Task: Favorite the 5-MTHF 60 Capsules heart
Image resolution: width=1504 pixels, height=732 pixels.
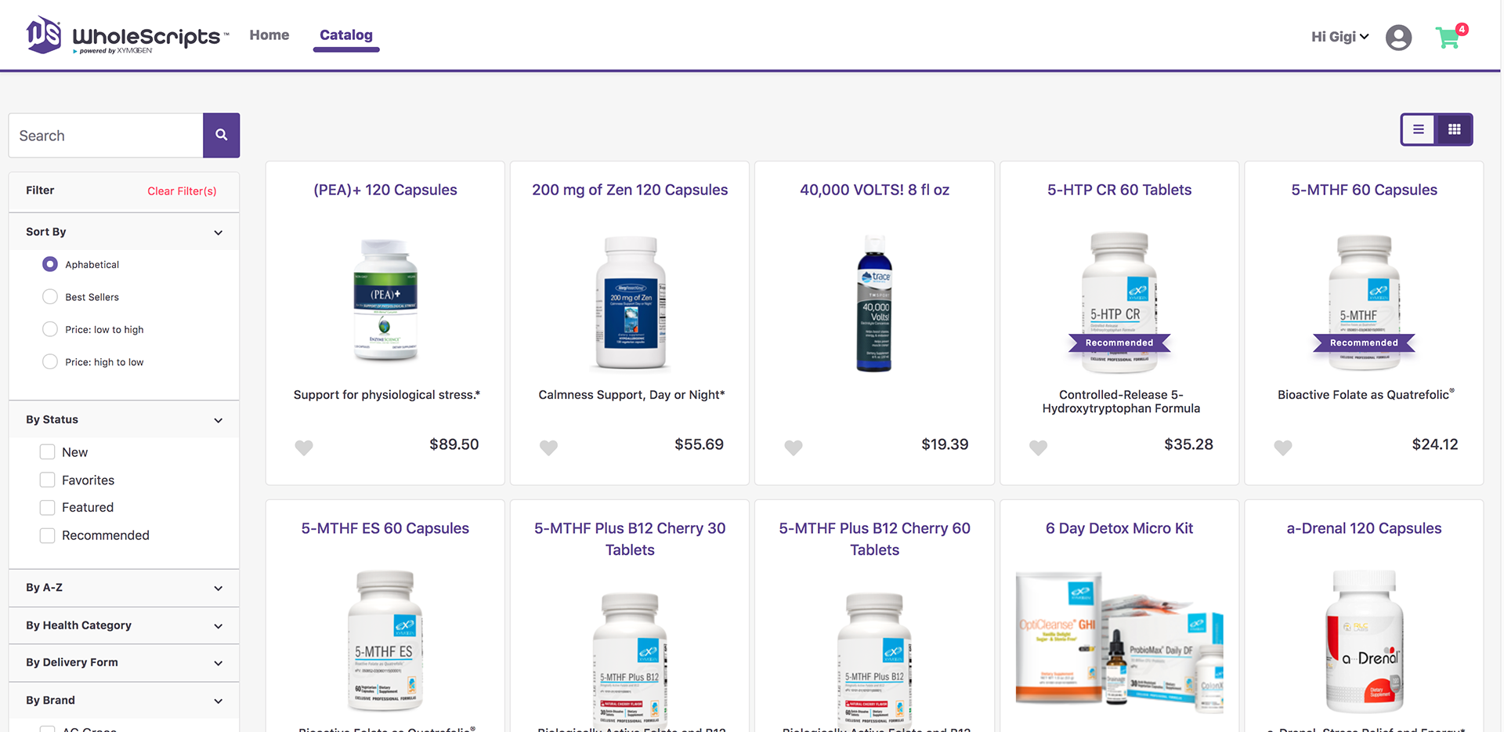Action: 1283,448
